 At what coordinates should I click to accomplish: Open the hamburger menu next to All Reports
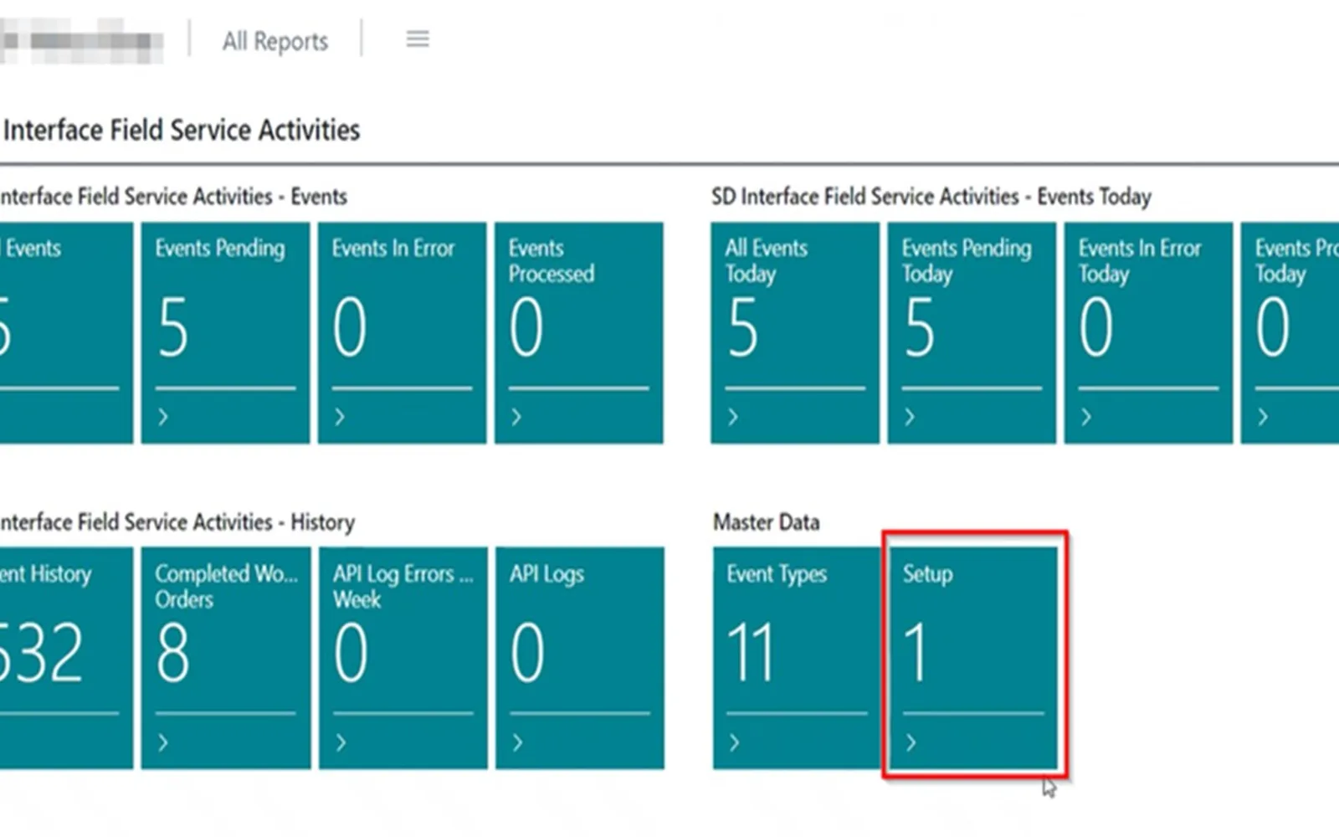click(418, 39)
